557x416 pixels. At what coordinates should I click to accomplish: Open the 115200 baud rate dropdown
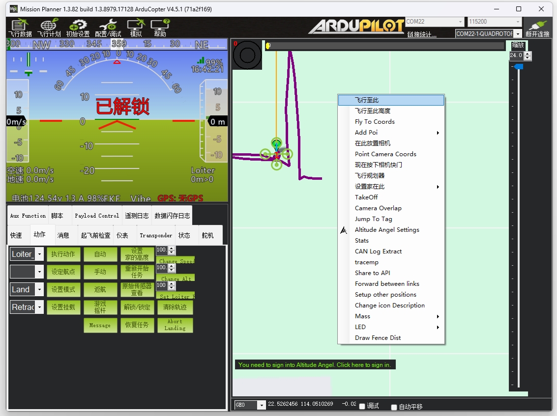(x=518, y=22)
